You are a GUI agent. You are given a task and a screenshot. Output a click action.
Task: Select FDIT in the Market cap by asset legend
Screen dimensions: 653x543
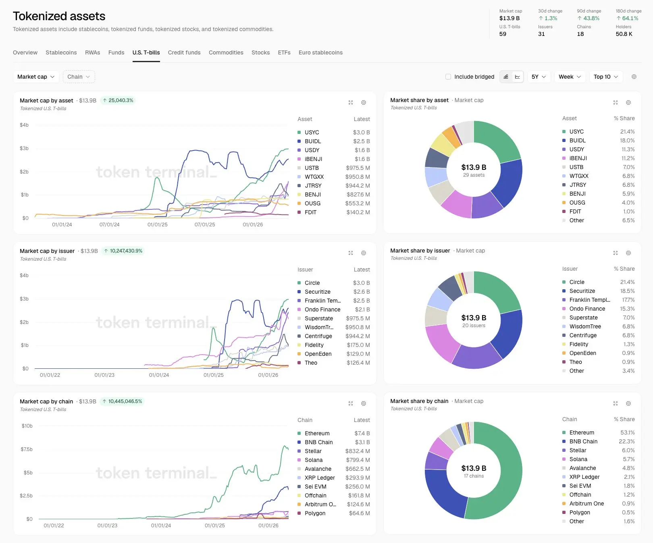[311, 212]
